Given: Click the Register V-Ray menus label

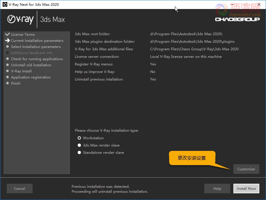Looking at the screenshot, I should click(x=94, y=64).
